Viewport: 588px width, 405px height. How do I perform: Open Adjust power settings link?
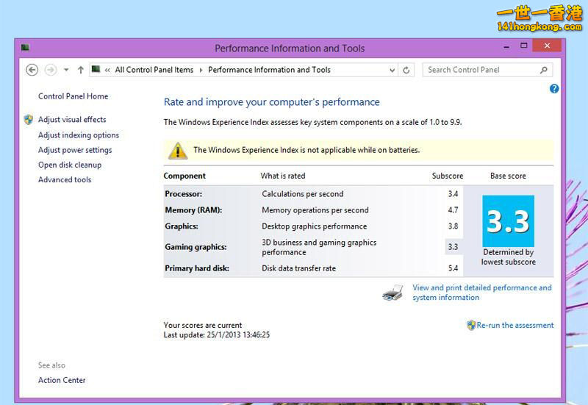pyautogui.click(x=75, y=150)
